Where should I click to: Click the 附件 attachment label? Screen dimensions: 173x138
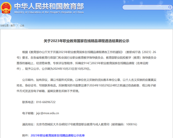click(x=26, y=135)
